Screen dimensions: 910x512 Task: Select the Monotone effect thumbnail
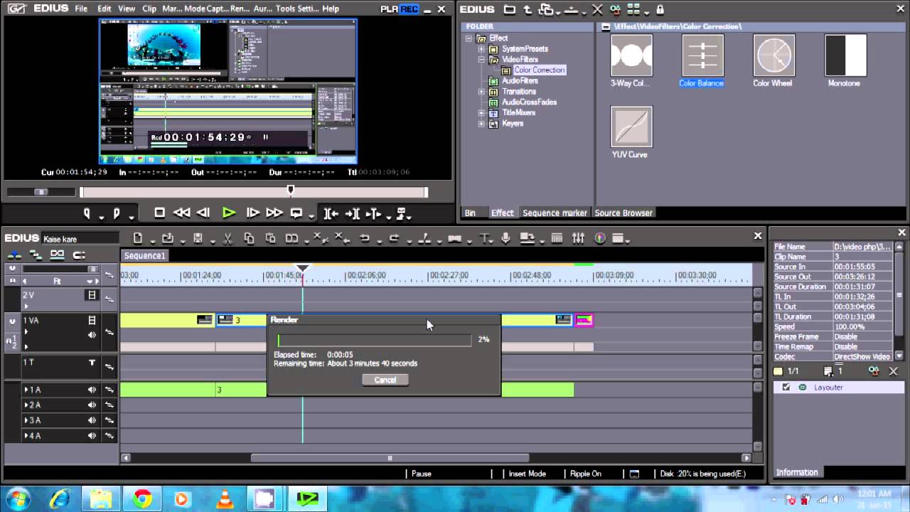[x=845, y=55]
